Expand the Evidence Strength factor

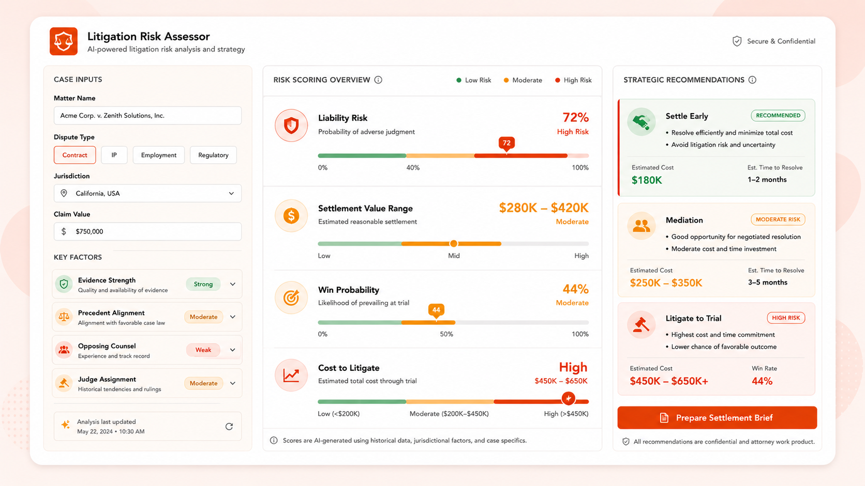click(x=233, y=284)
